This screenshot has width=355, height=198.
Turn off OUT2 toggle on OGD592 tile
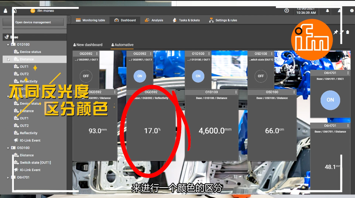pos(140,76)
